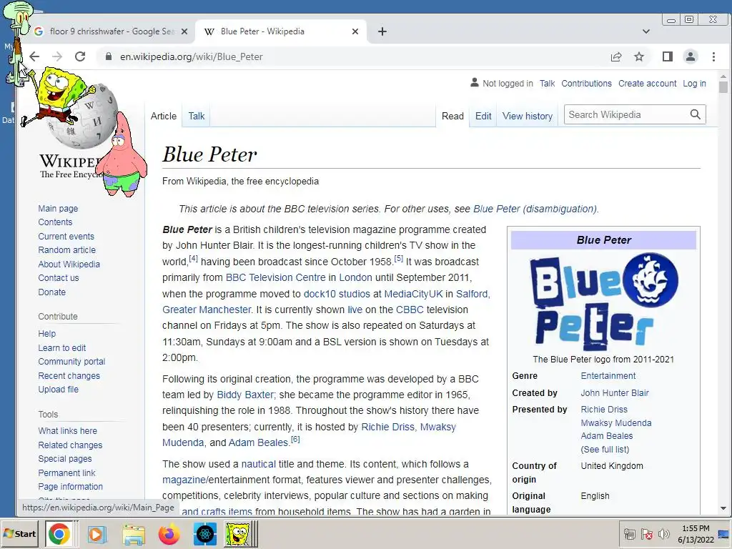Open media player taskbar icon
732x549 pixels.
(97, 533)
